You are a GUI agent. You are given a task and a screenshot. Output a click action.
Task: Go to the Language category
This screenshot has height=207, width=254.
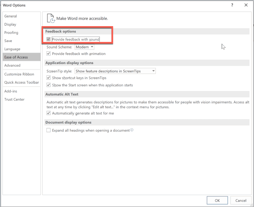point(21,49)
